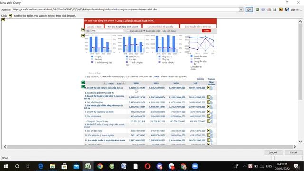Deselect the green checked table at header row
Screen dimensions: 304x171
(x=83, y=82)
